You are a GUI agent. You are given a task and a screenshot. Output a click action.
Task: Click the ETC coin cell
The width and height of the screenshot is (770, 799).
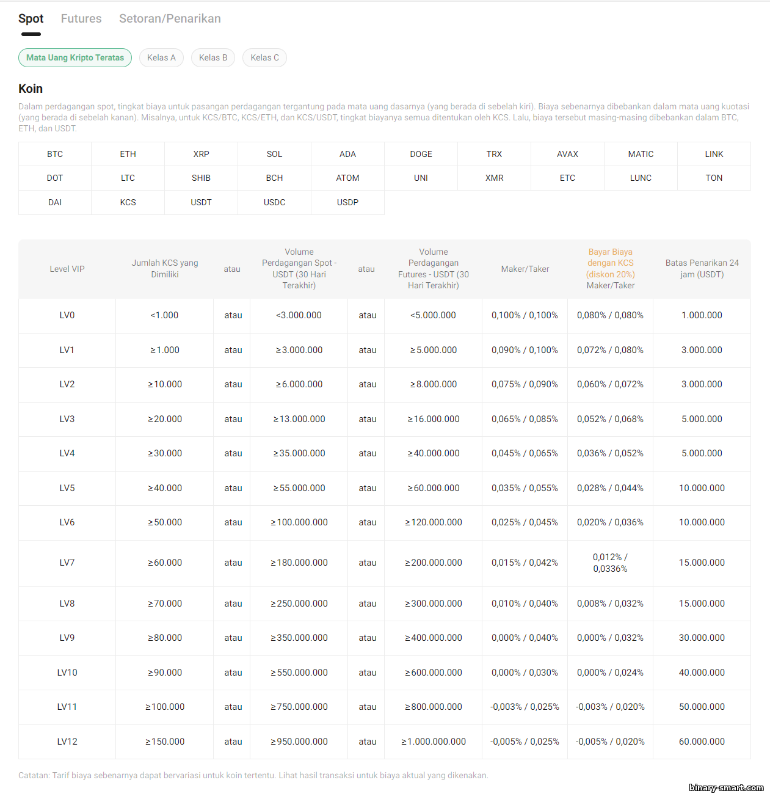(x=568, y=178)
